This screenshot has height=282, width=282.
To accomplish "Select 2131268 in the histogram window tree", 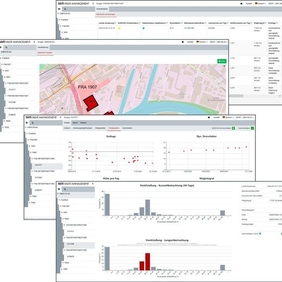I will (x=70, y=244).
